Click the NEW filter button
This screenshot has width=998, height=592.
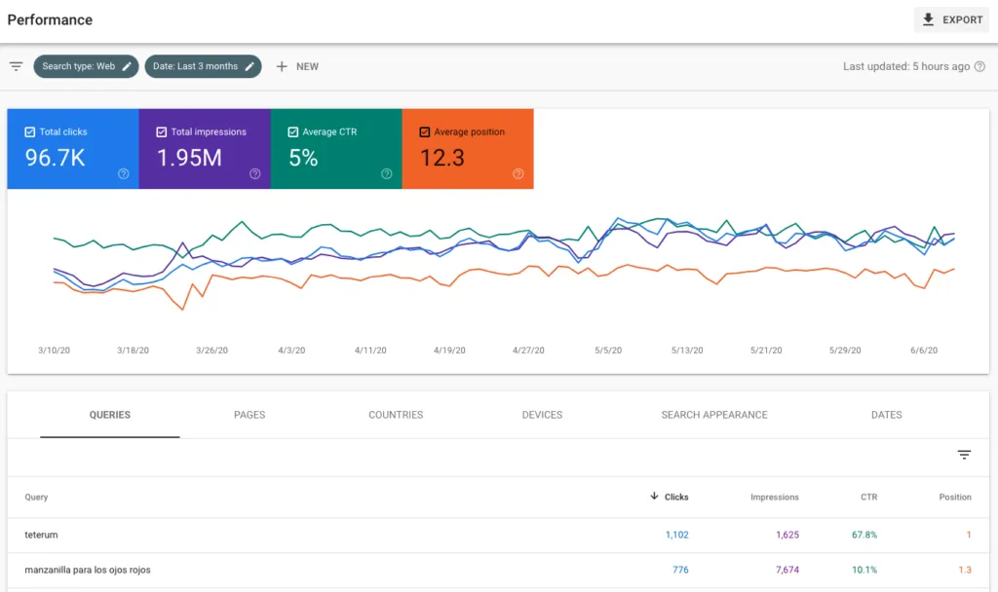click(x=297, y=66)
